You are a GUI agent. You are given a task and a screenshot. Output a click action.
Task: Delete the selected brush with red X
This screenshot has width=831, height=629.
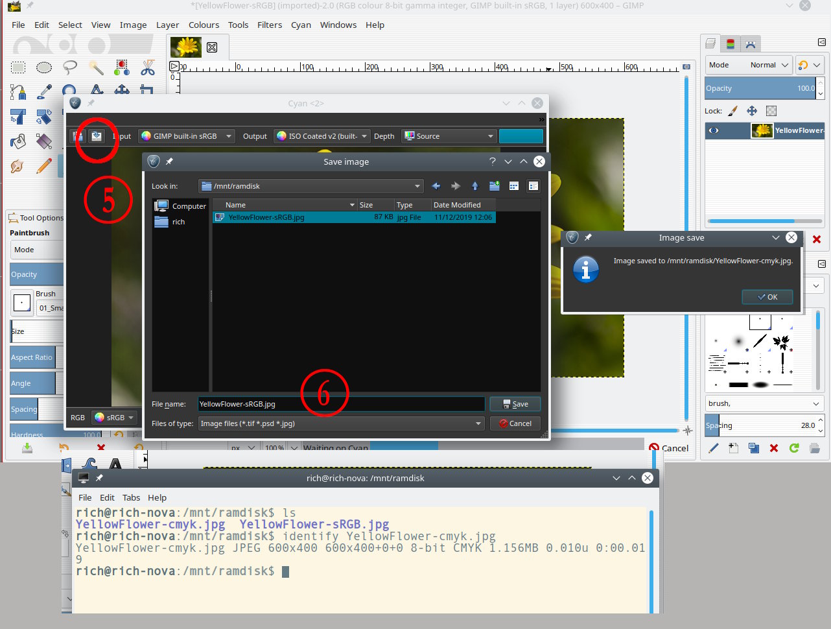tap(774, 448)
